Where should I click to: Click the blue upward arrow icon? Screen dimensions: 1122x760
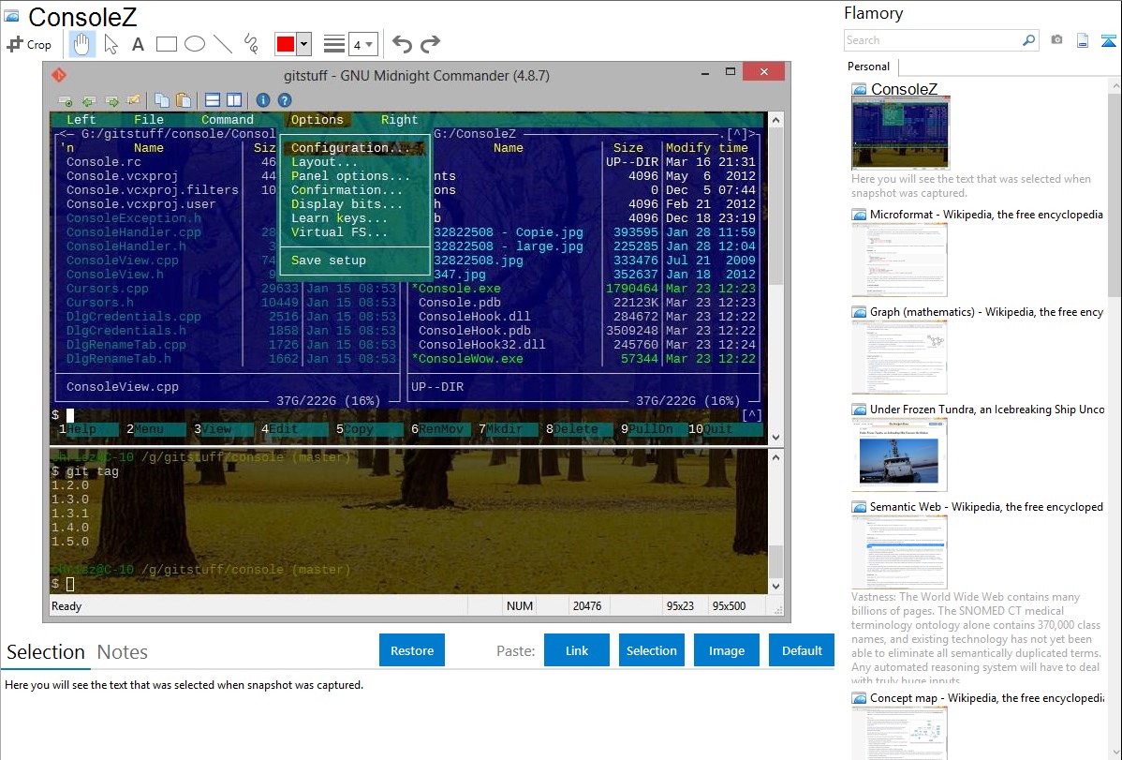tap(1108, 40)
